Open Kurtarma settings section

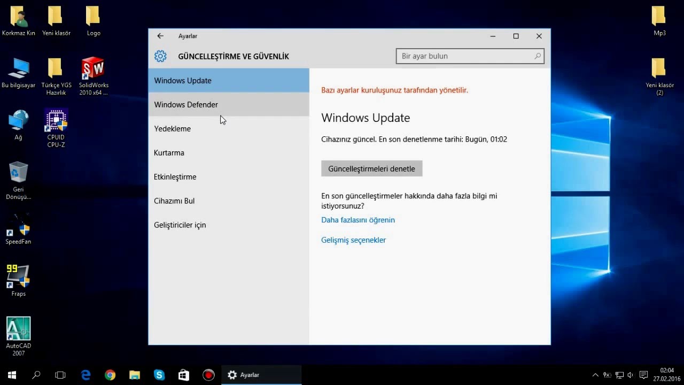point(229,152)
